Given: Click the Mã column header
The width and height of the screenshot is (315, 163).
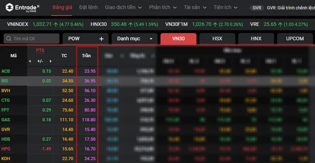Looking at the screenshot, I should (13, 56).
